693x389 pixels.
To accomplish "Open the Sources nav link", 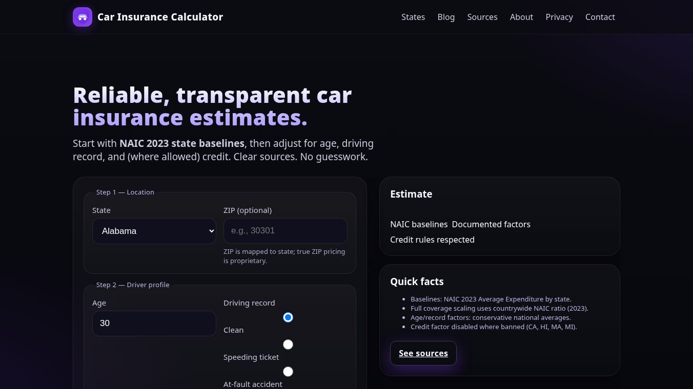I will (x=482, y=17).
